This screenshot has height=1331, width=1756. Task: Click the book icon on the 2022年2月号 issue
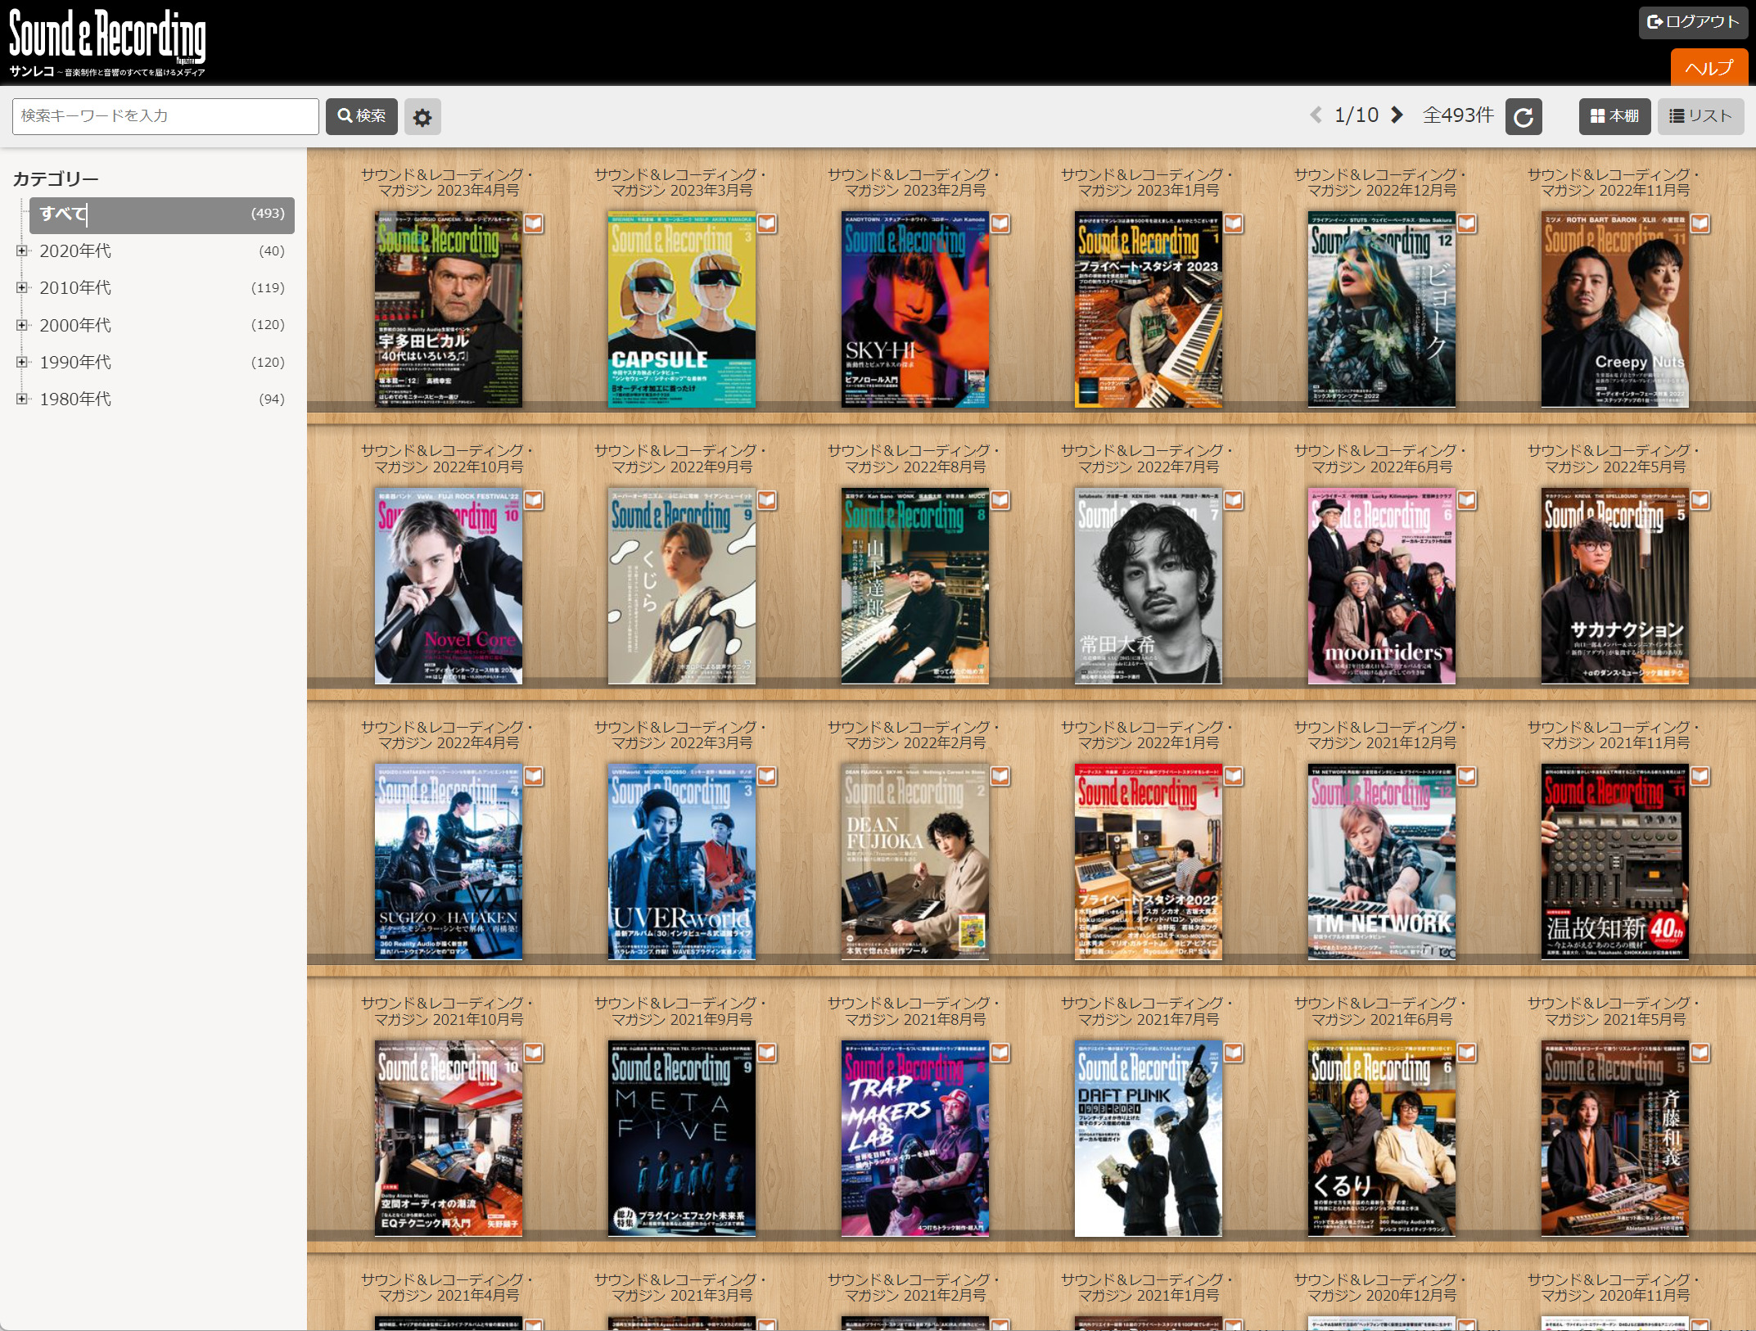[1000, 776]
